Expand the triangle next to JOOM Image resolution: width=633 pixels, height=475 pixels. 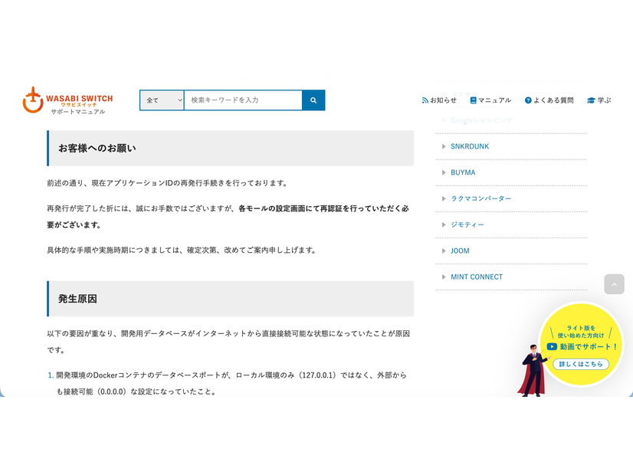(444, 251)
